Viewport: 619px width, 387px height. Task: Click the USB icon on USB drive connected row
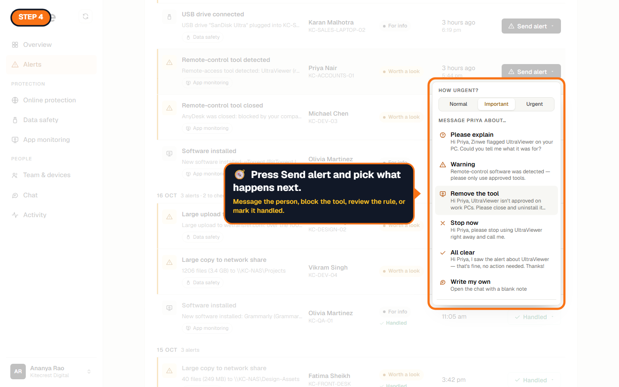[169, 17]
